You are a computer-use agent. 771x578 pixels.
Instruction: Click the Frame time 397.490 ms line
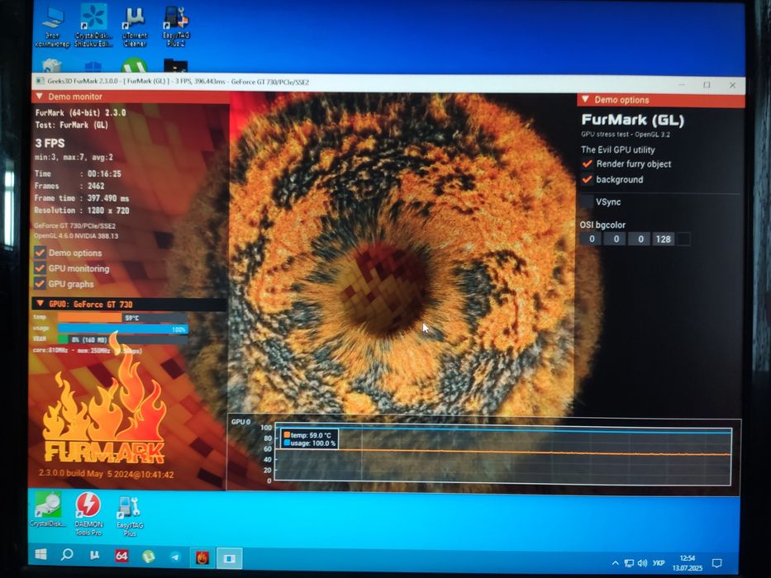[82, 198]
